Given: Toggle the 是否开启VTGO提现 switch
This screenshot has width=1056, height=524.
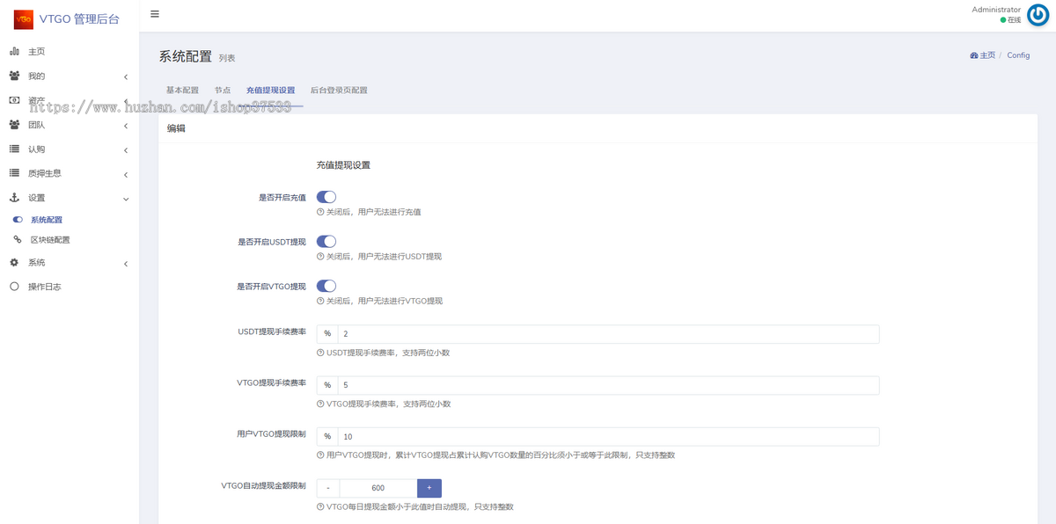Looking at the screenshot, I should tap(326, 285).
